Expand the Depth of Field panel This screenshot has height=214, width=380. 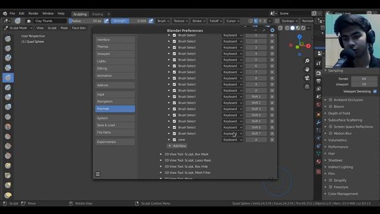click(x=338, y=114)
